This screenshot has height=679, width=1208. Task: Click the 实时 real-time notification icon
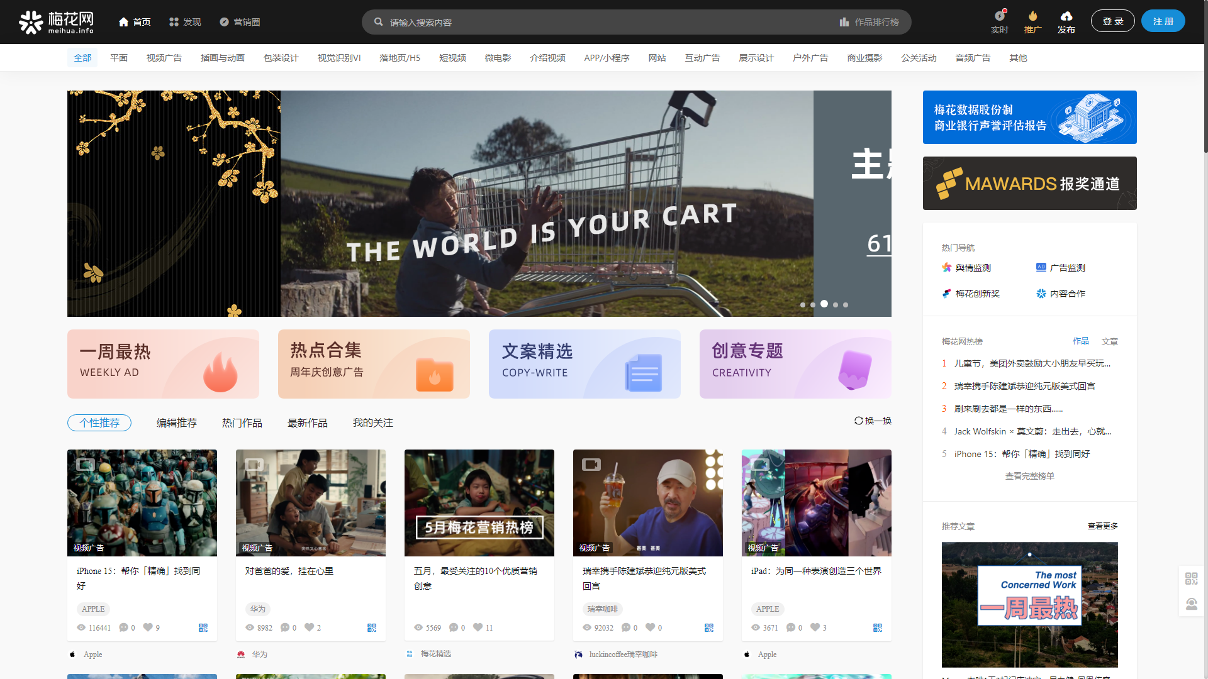pyautogui.click(x=999, y=16)
